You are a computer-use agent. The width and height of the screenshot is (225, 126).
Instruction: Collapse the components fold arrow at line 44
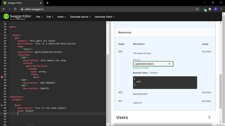tap(8, 97)
